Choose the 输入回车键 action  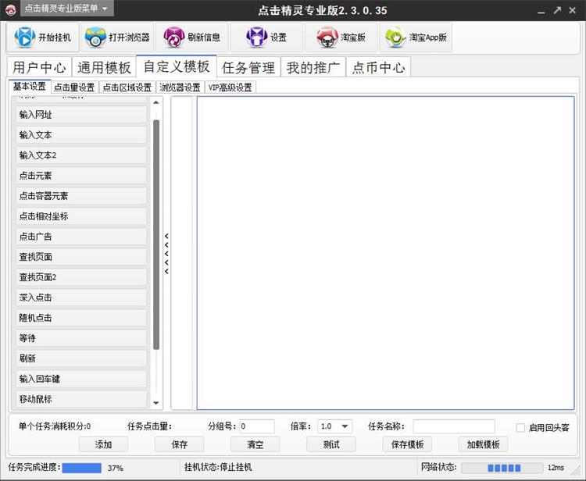pyautogui.click(x=81, y=379)
